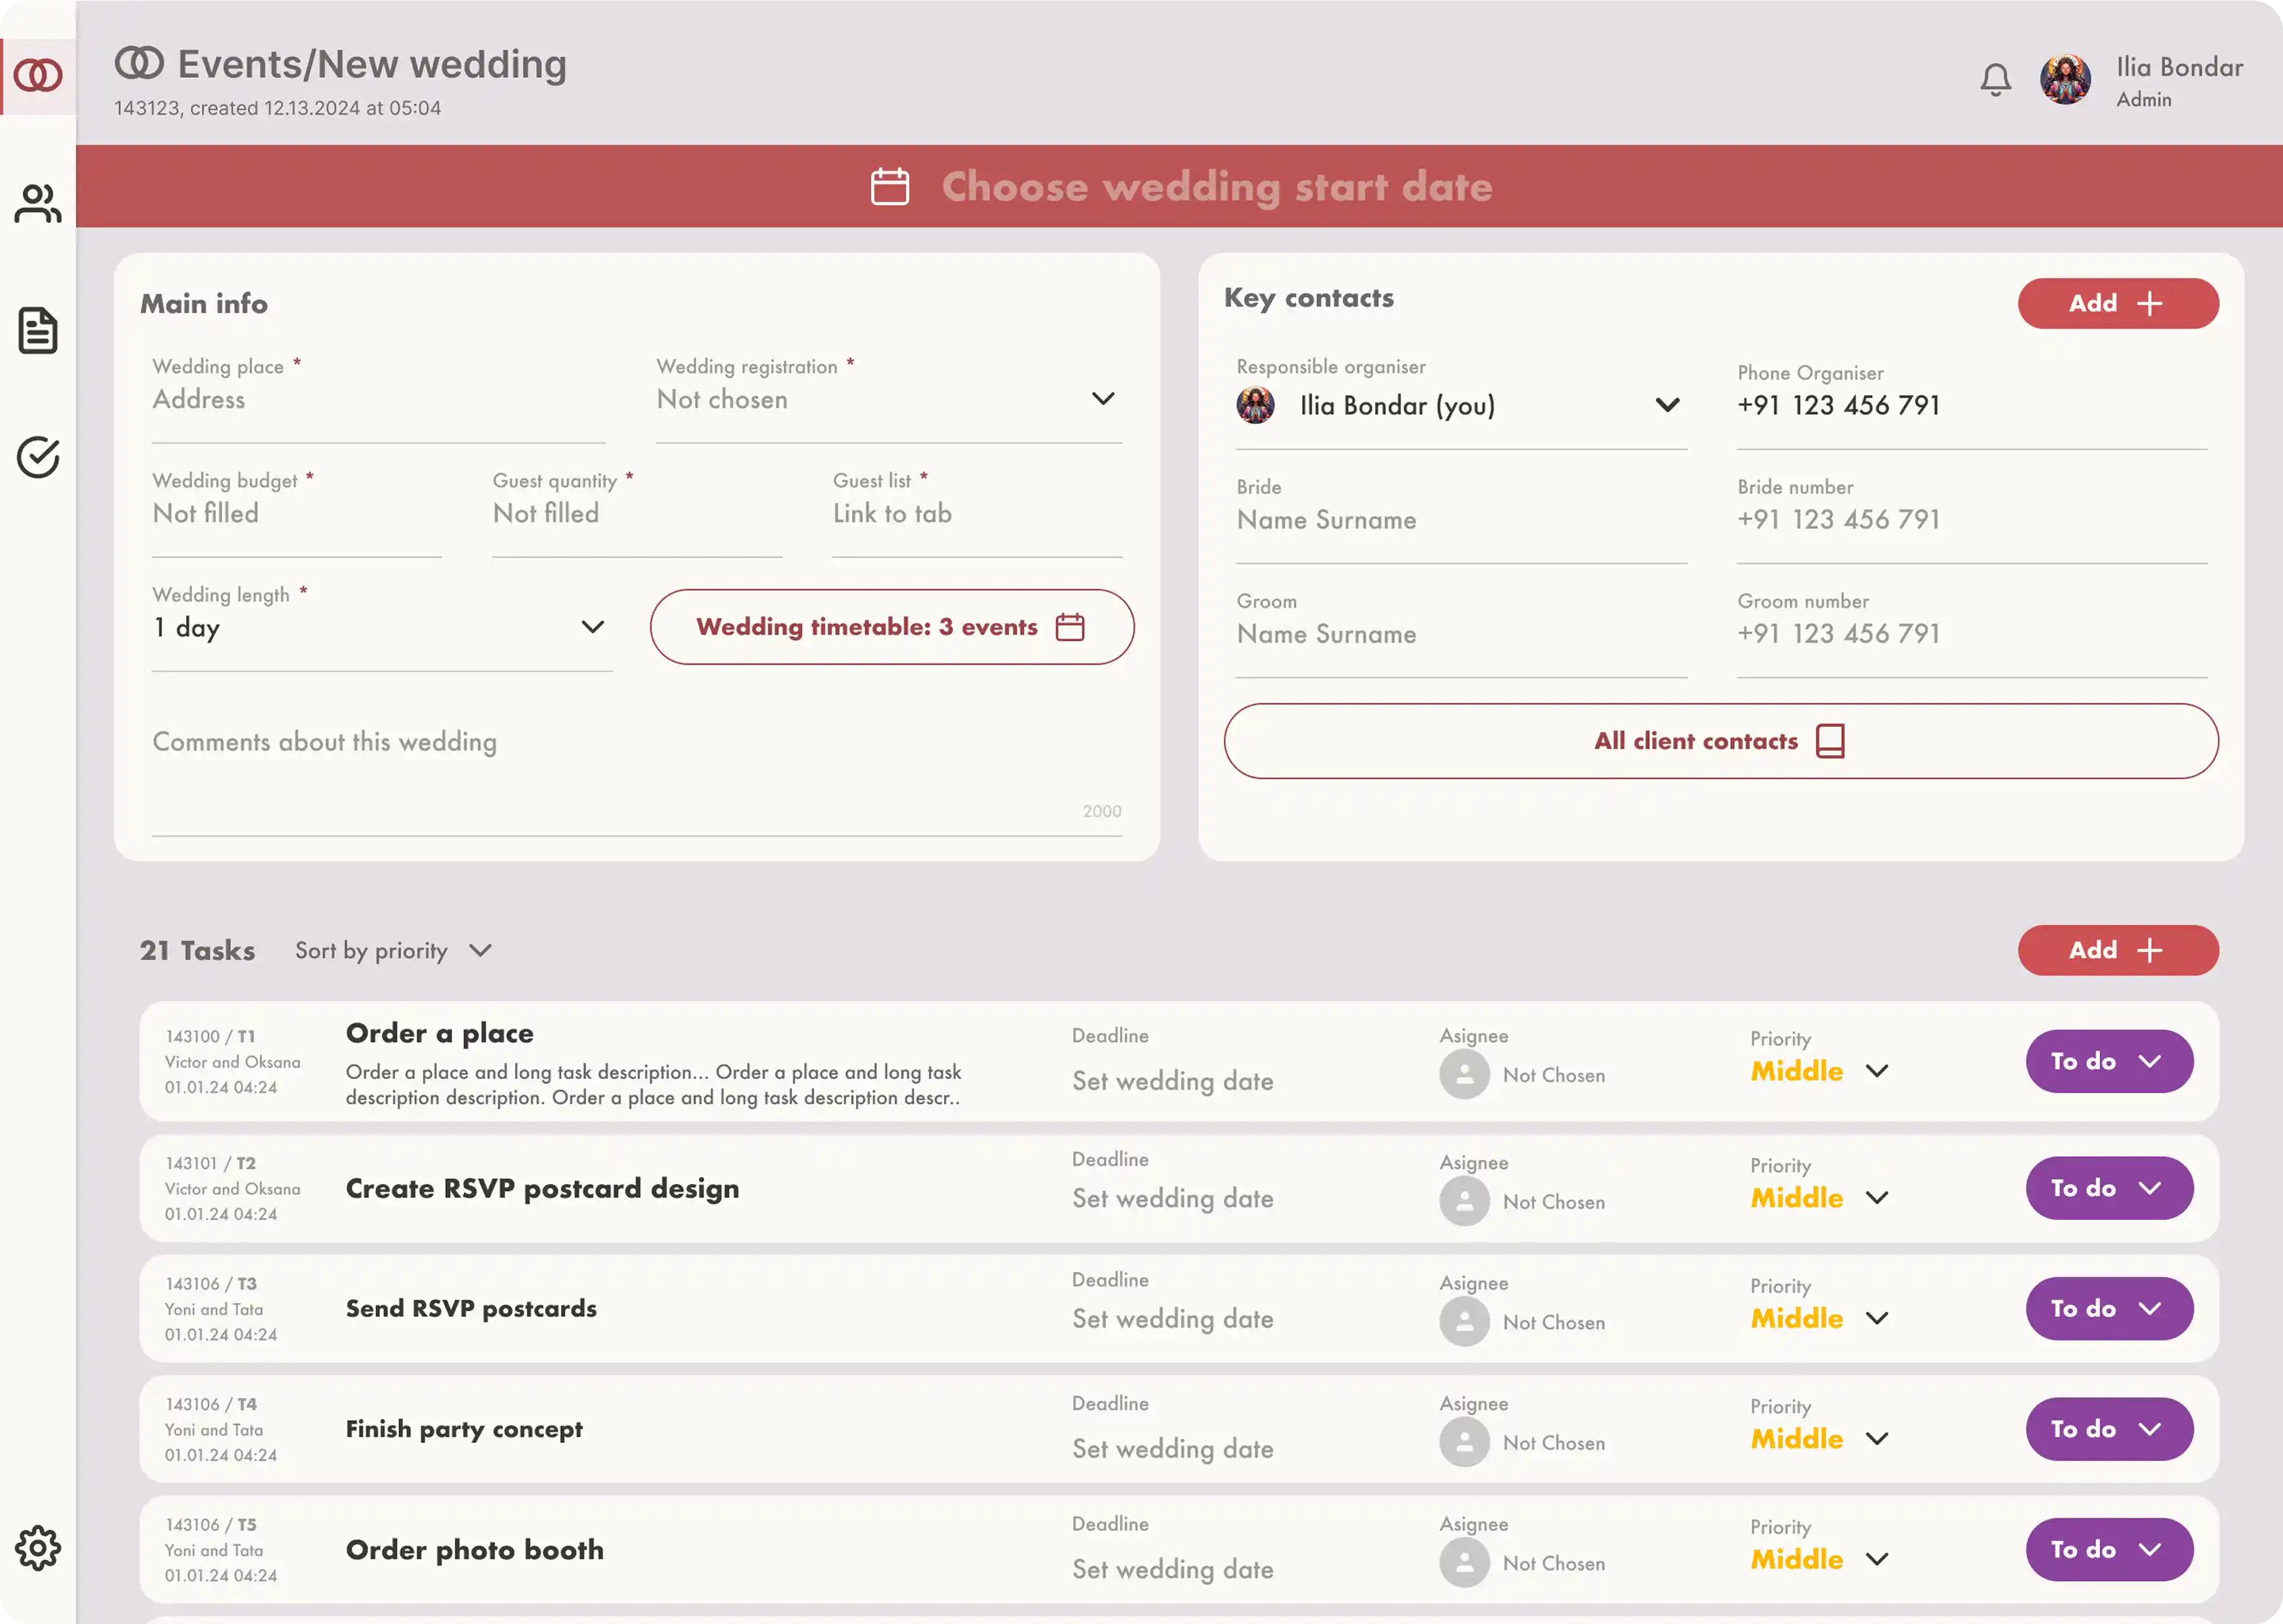Screen dimensions: 2283x1624
Task: Click the guest list Link to tab
Action: [x=892, y=513]
